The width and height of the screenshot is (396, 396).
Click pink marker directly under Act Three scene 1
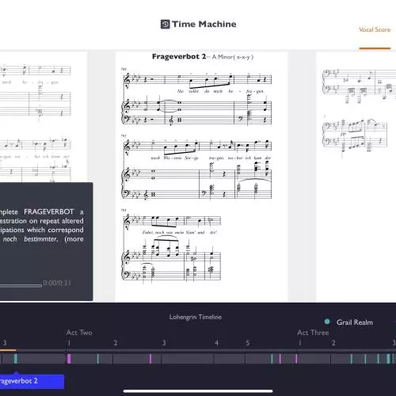tap(296, 359)
